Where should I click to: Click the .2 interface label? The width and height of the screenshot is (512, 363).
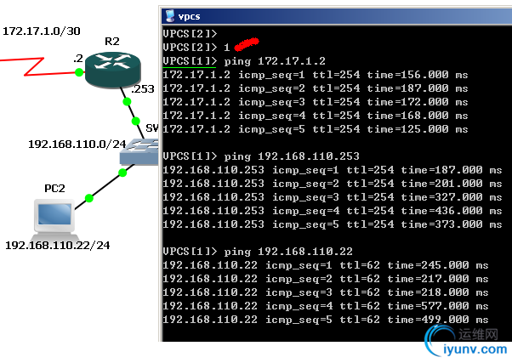pos(78,58)
